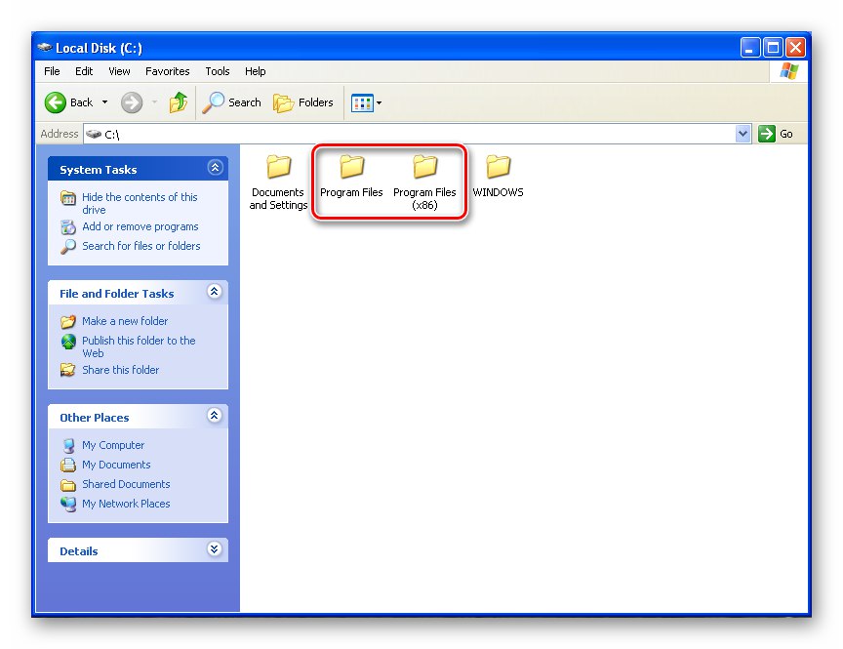Toggle the Folders pane button
This screenshot has height=649, width=843.
tap(302, 102)
